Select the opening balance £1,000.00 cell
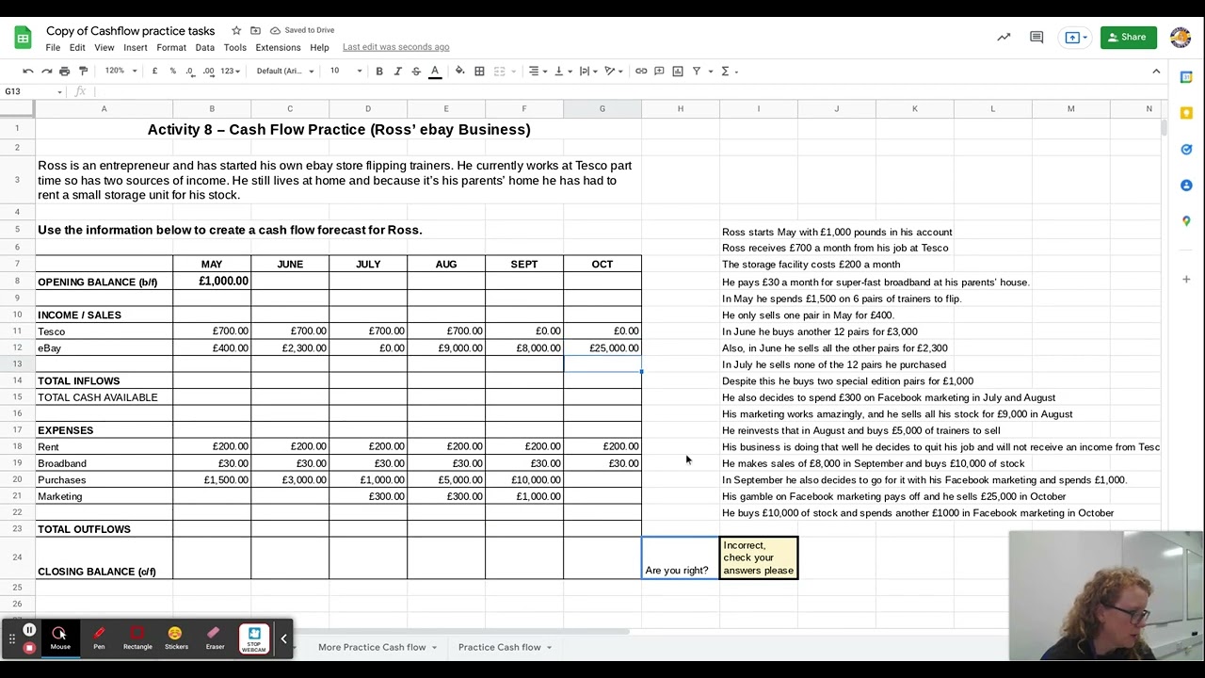1205x678 pixels. (x=212, y=282)
